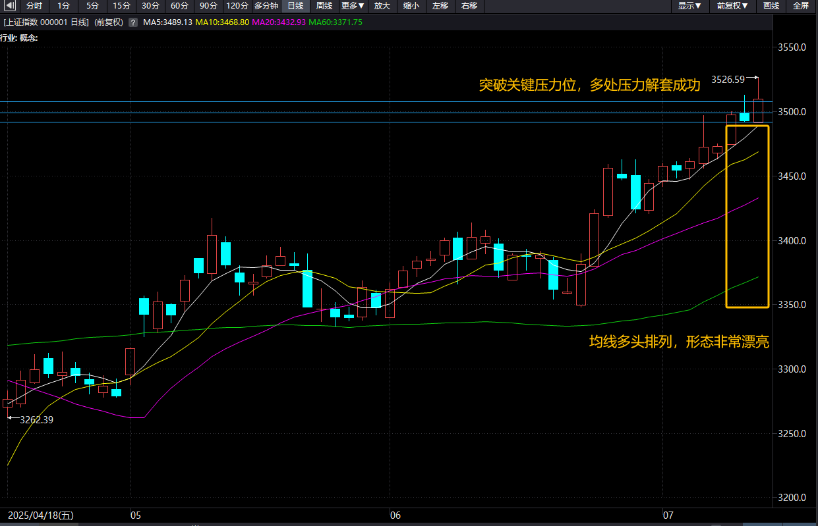Open the 显示 display dropdown

click(690, 6)
